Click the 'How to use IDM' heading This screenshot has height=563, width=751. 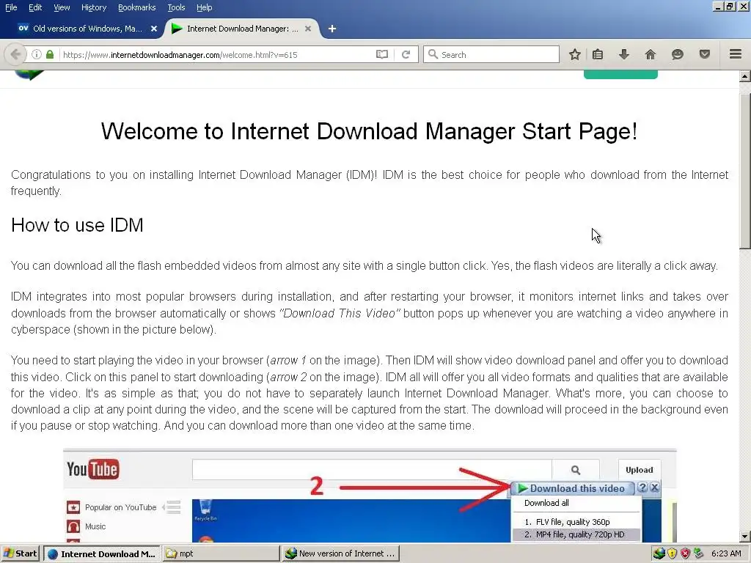(x=77, y=225)
